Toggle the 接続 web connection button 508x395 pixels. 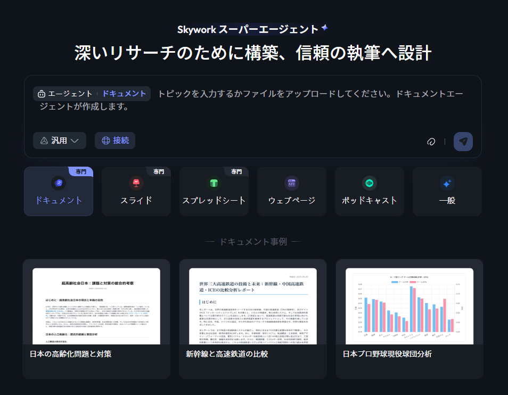click(x=115, y=141)
